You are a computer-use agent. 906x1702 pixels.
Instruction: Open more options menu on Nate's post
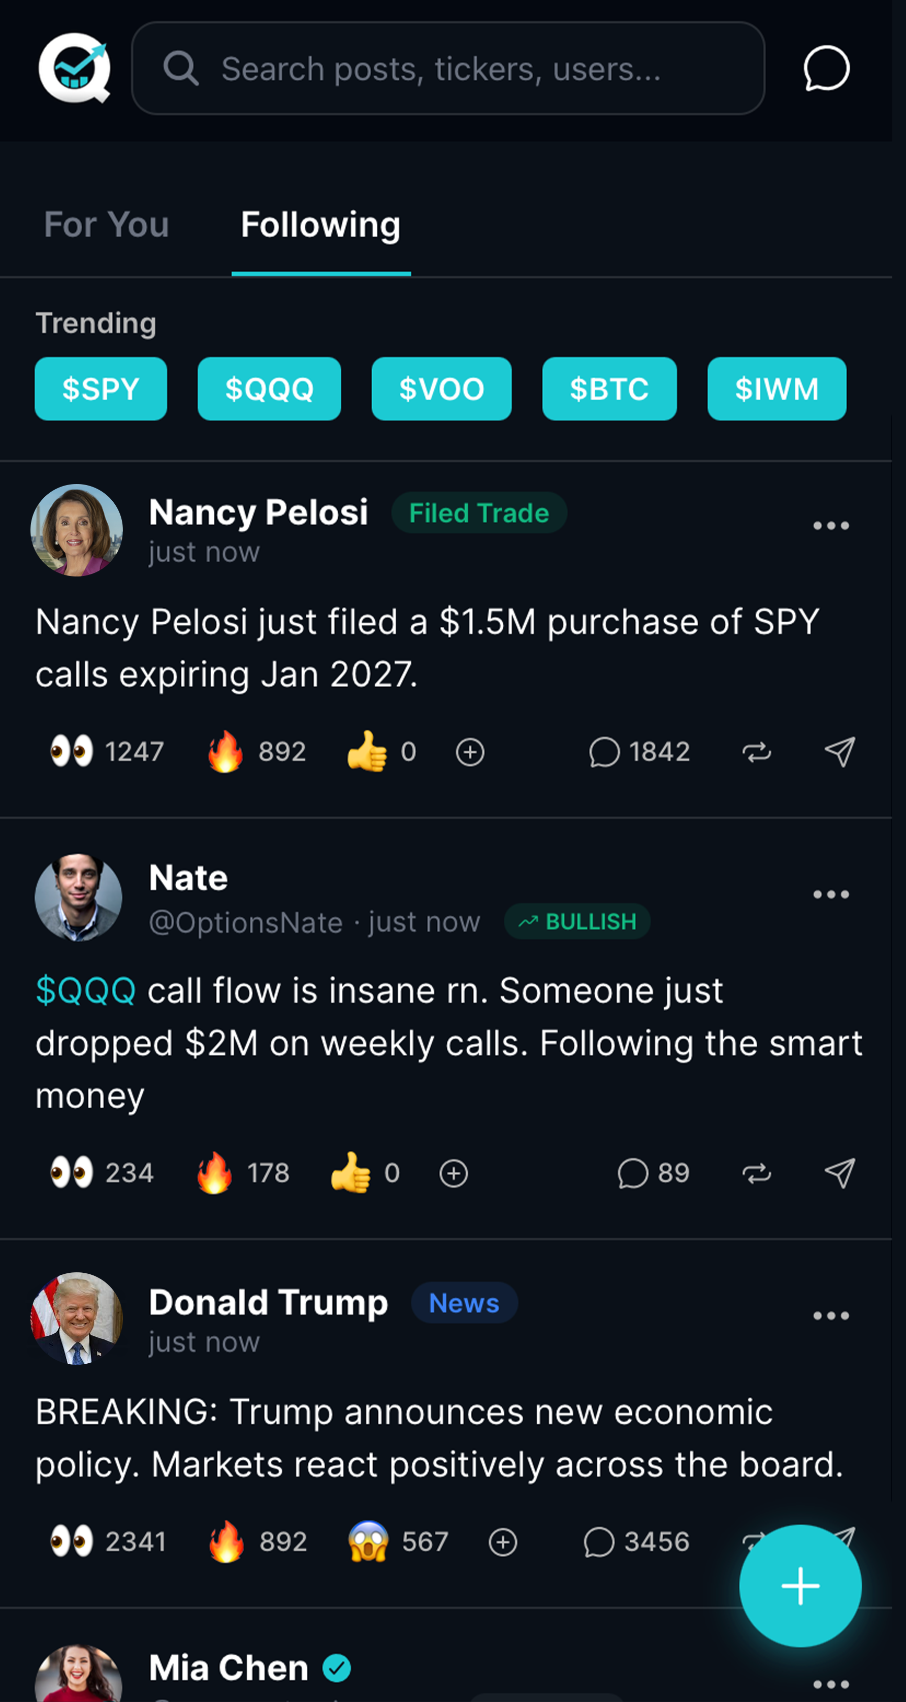click(831, 894)
